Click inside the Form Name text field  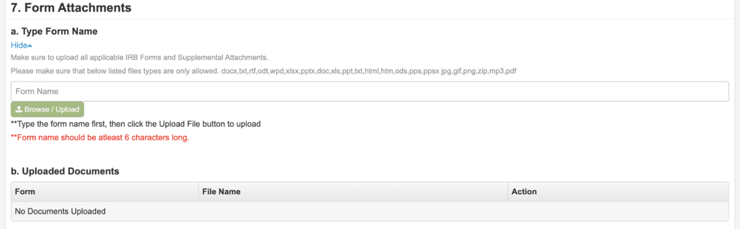pyautogui.click(x=369, y=91)
